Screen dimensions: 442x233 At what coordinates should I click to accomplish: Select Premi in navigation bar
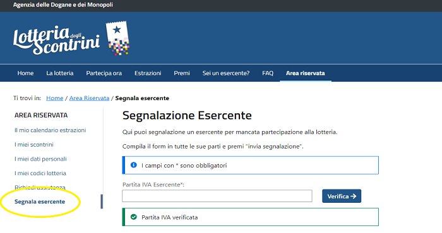pyautogui.click(x=182, y=73)
